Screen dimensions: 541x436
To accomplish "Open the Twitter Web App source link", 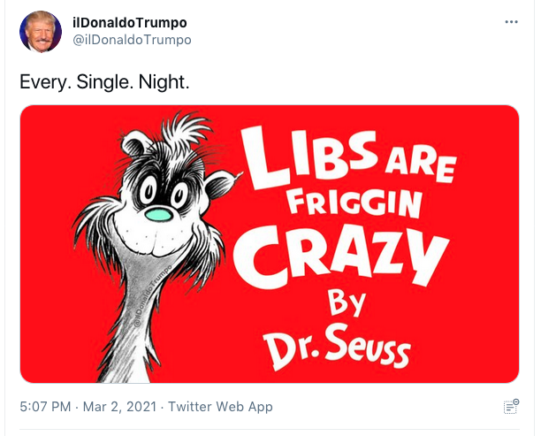I will 220,407.
